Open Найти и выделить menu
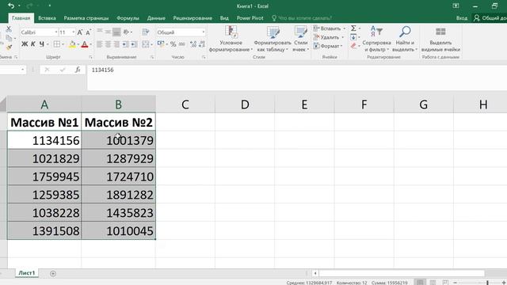 click(x=405, y=39)
